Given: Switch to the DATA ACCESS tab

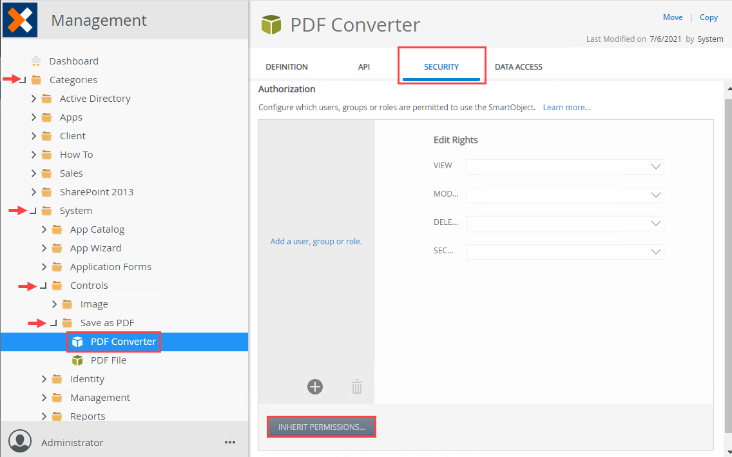Looking at the screenshot, I should (519, 67).
